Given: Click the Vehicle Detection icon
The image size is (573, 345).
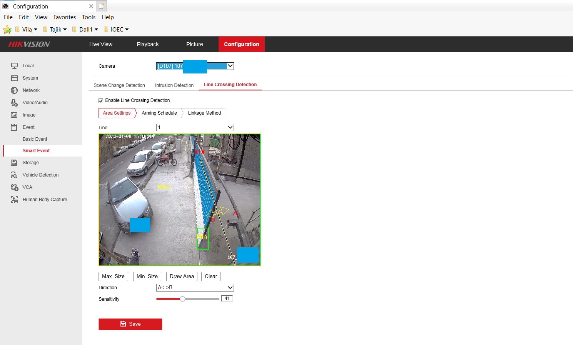Looking at the screenshot, I should (14, 175).
